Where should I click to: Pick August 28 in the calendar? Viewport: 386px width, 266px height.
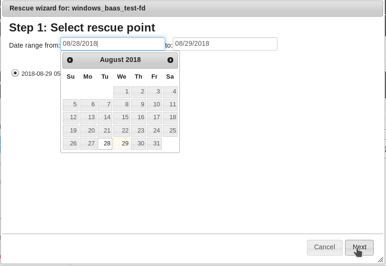tap(105, 143)
